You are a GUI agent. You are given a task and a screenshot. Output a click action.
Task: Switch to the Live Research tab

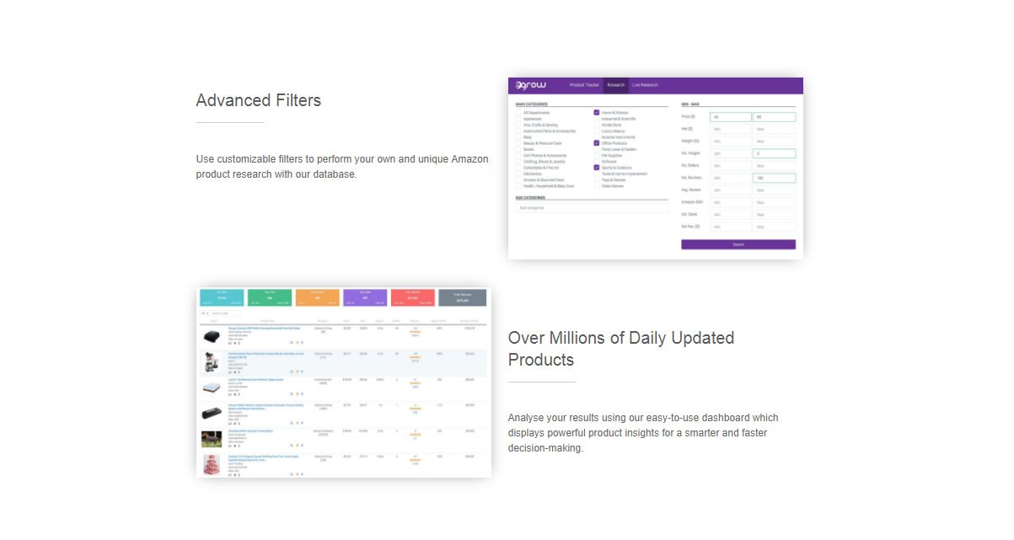click(645, 85)
